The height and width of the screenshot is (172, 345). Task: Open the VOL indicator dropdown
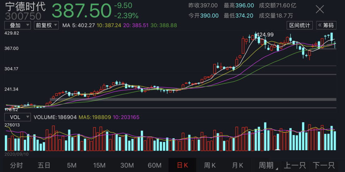point(17,117)
